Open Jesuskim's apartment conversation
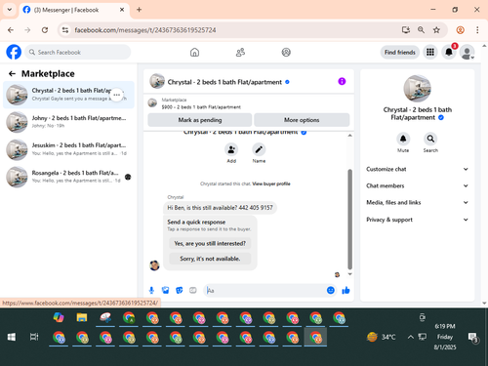 68,149
